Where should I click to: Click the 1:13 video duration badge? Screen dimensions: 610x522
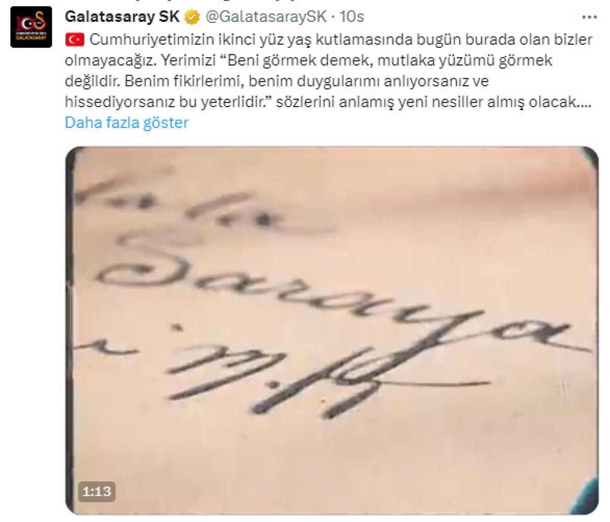[x=97, y=492]
